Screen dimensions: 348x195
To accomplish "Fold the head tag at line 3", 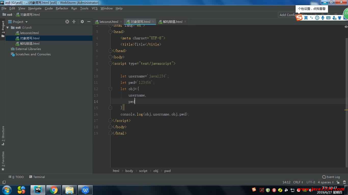I will [110, 32].
